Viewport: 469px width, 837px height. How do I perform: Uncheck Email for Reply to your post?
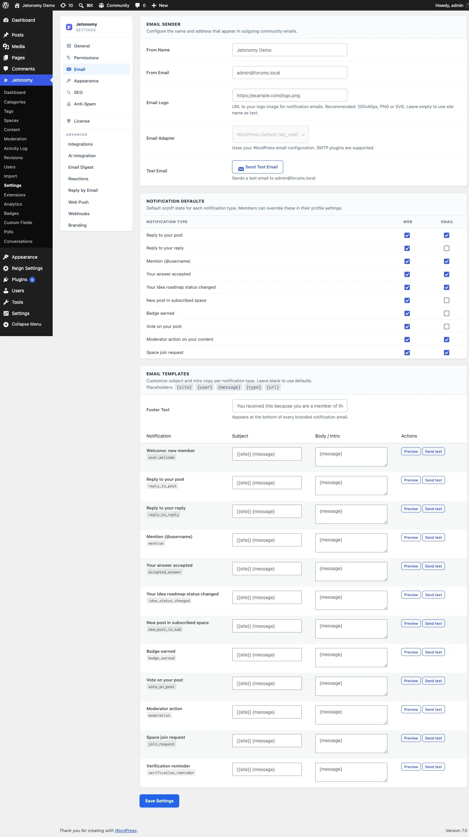(447, 235)
